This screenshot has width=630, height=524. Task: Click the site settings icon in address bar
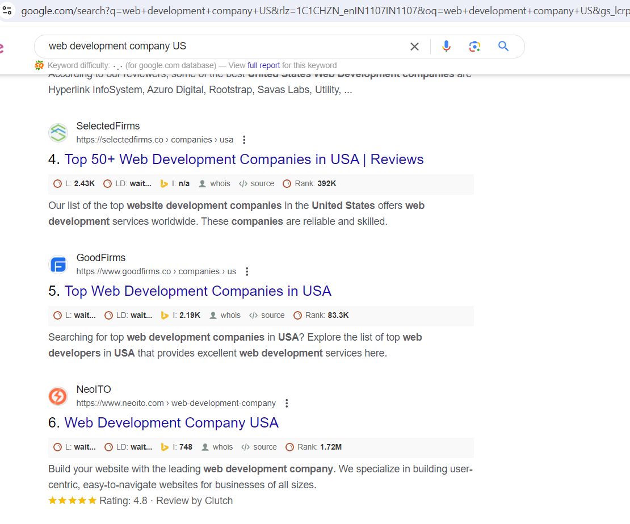click(x=7, y=11)
